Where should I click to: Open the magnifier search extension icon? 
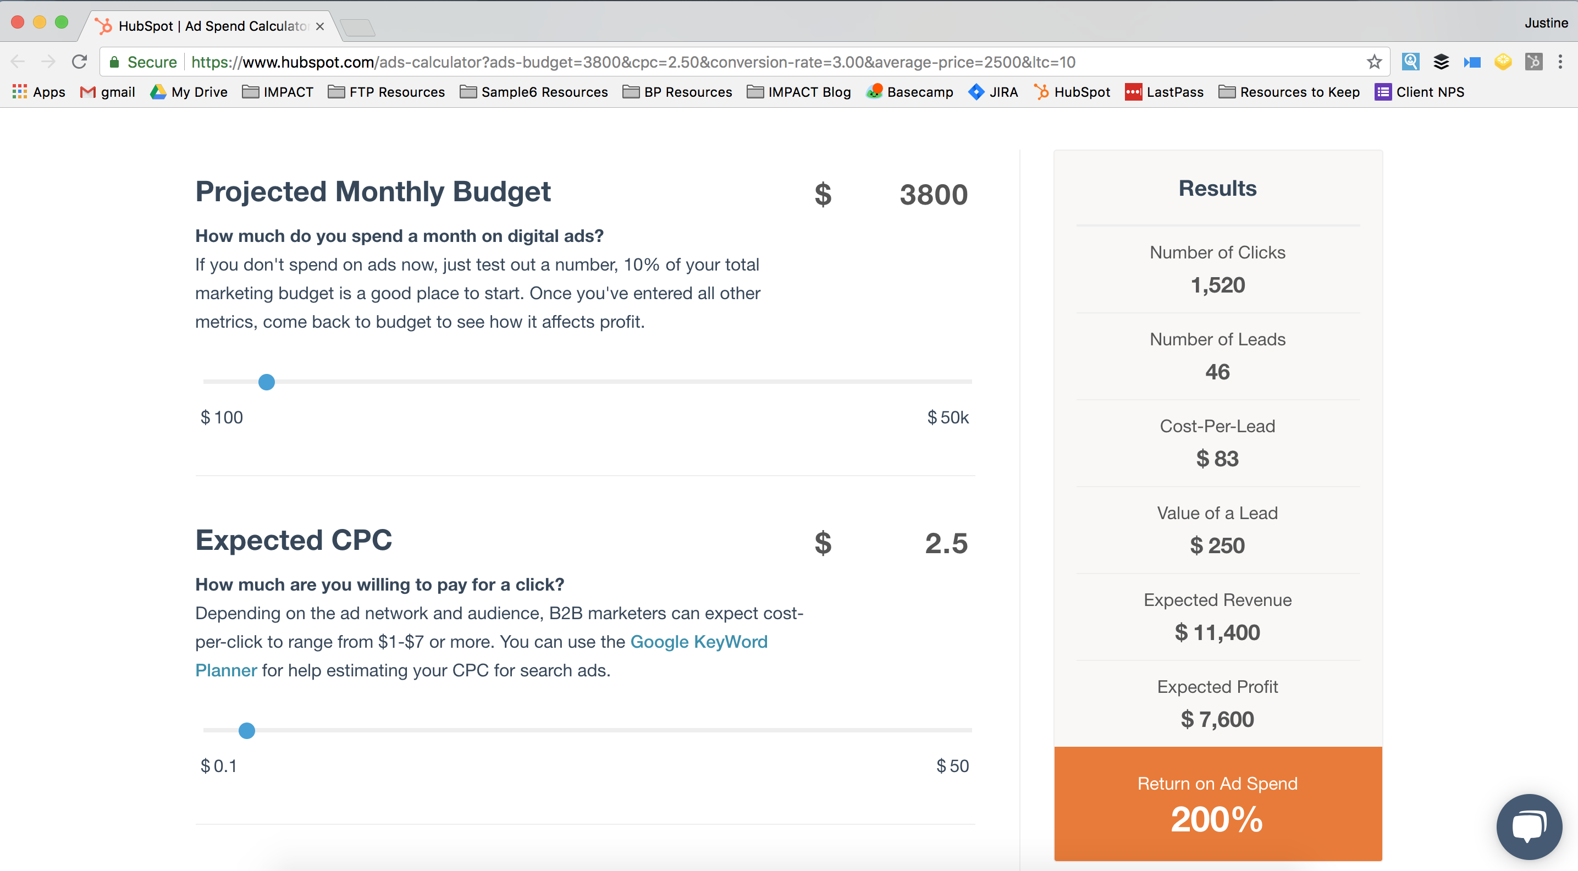1410,62
